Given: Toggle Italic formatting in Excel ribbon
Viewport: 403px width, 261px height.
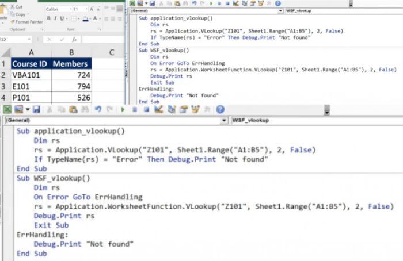Looking at the screenshot, I should (55, 18).
